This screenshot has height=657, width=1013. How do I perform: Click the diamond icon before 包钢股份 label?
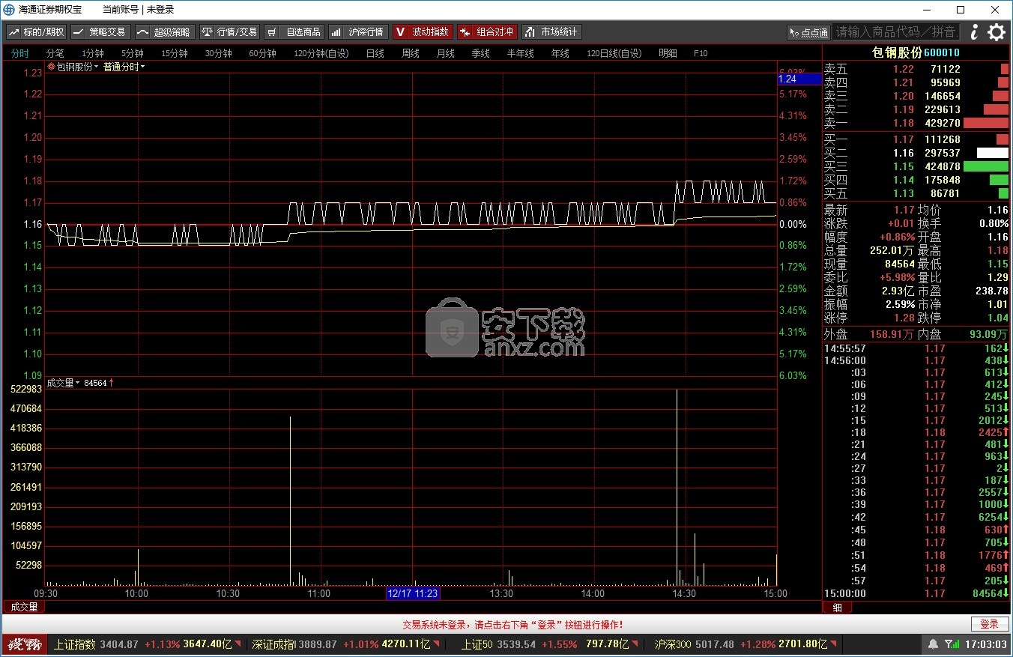point(51,67)
